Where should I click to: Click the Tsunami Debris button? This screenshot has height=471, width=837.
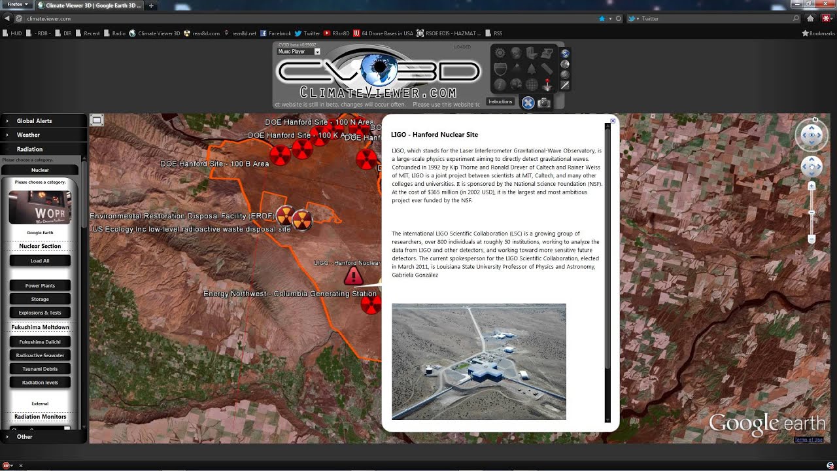click(x=40, y=369)
